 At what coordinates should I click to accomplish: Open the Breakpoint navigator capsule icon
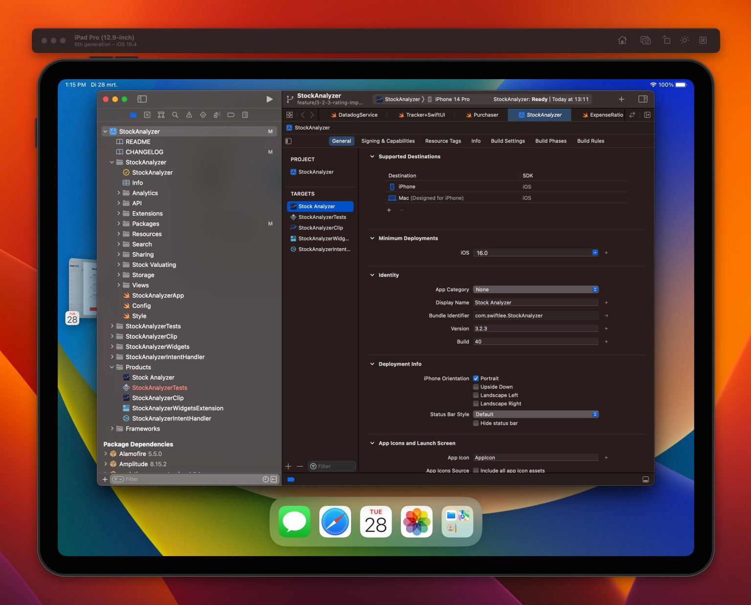[x=230, y=115]
